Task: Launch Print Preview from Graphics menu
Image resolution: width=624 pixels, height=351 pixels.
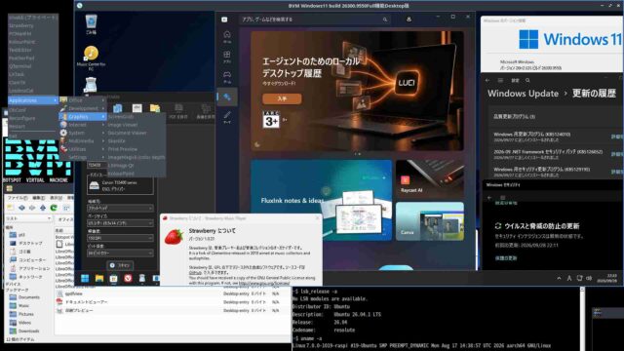Action: pyautogui.click(x=136, y=149)
